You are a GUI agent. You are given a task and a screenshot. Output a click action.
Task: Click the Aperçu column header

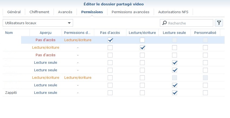[x=45, y=33]
